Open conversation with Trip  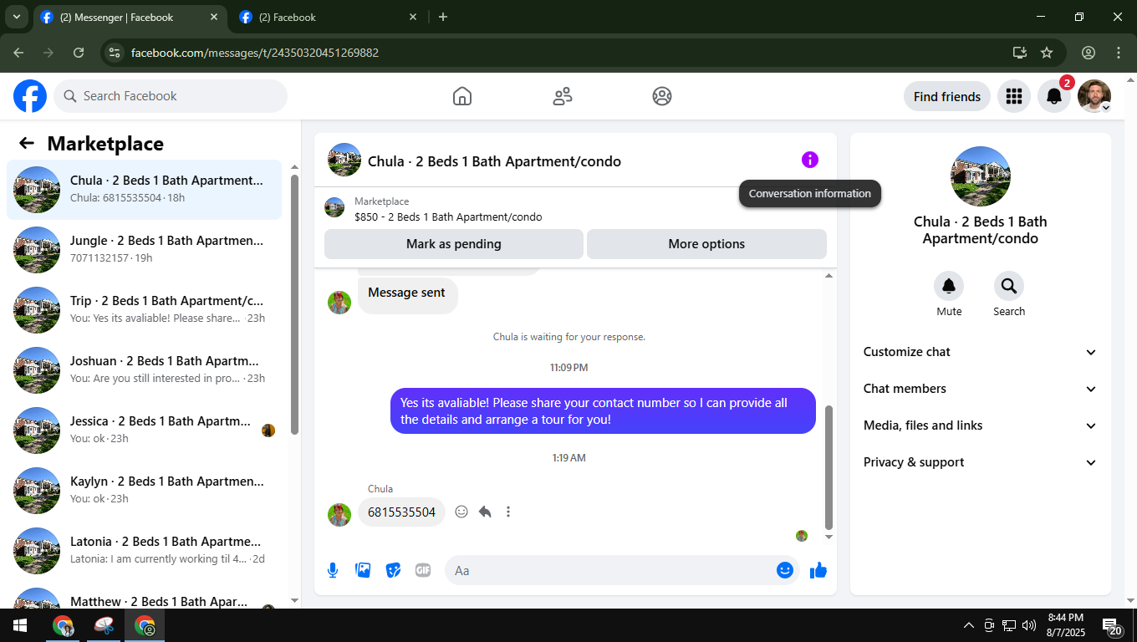pyautogui.click(x=144, y=310)
